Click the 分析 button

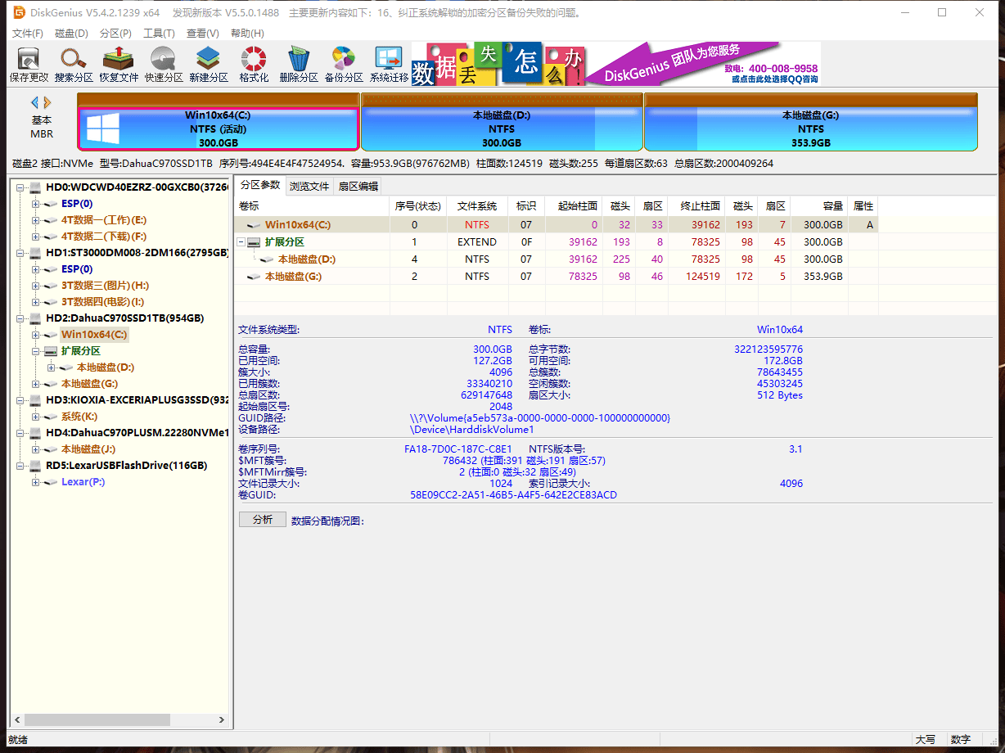(263, 520)
